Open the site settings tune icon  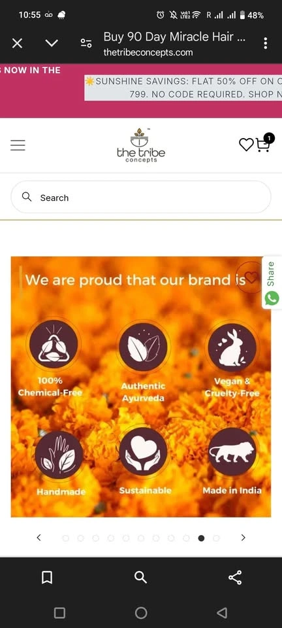[86, 43]
